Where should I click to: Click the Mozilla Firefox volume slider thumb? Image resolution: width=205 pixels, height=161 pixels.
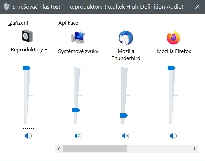point(171,68)
